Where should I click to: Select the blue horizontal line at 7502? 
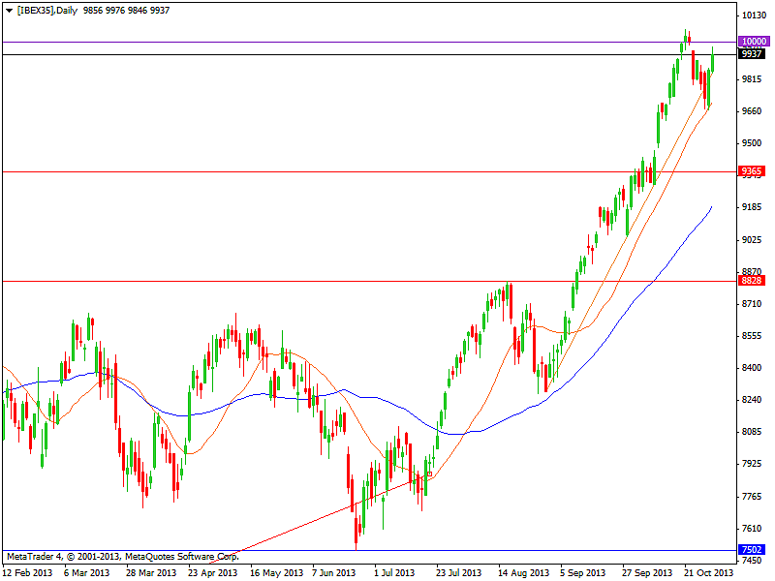(484, 550)
